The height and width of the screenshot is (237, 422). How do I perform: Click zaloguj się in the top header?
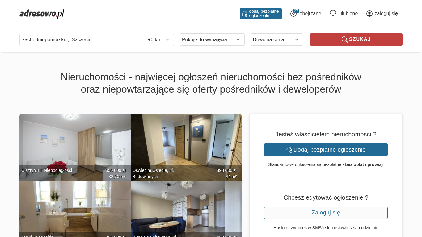tap(386, 14)
